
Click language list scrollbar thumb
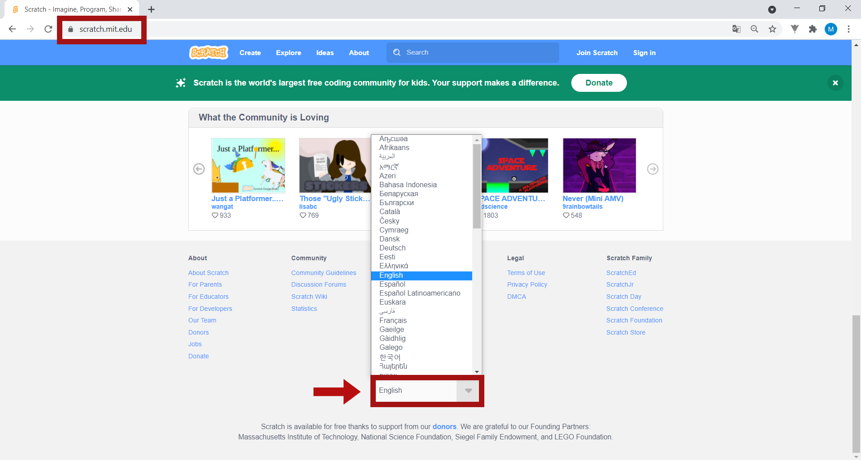click(477, 186)
